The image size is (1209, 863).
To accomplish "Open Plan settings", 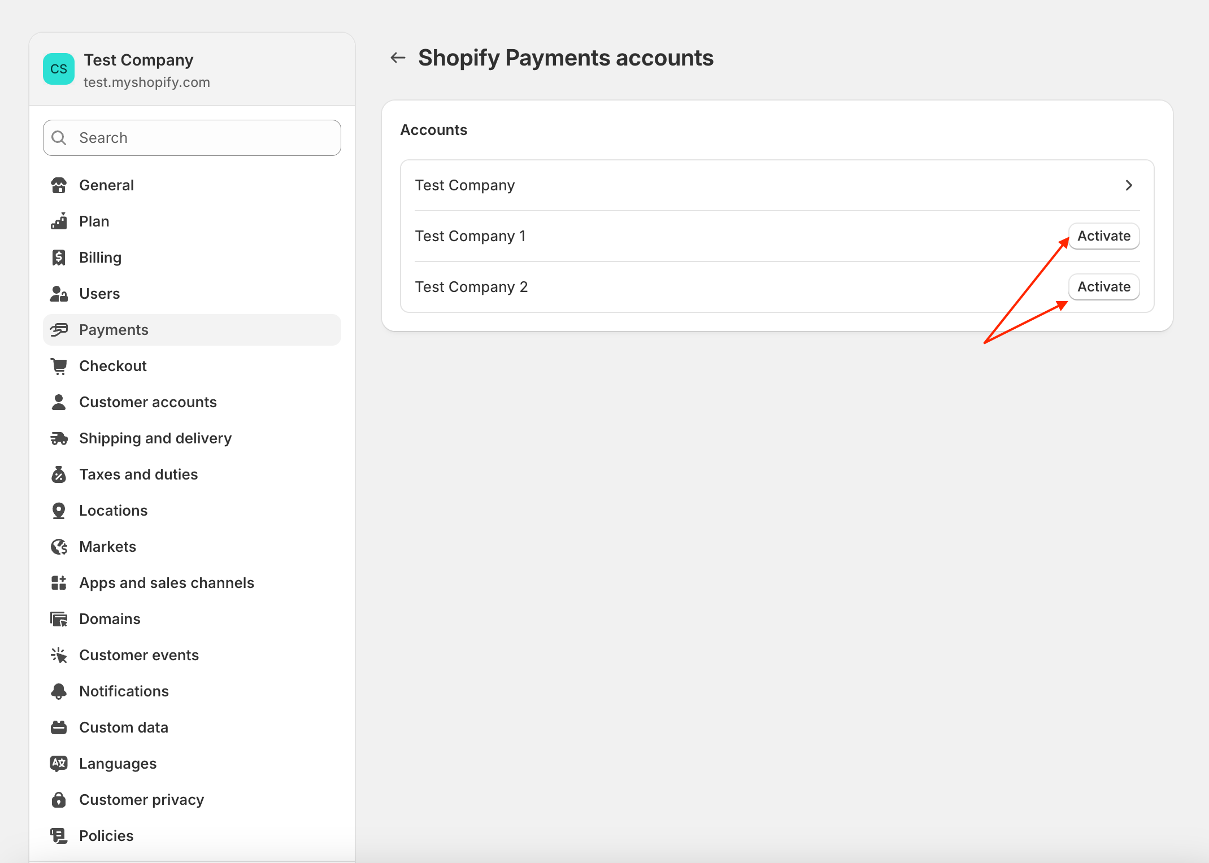I will tap(192, 221).
